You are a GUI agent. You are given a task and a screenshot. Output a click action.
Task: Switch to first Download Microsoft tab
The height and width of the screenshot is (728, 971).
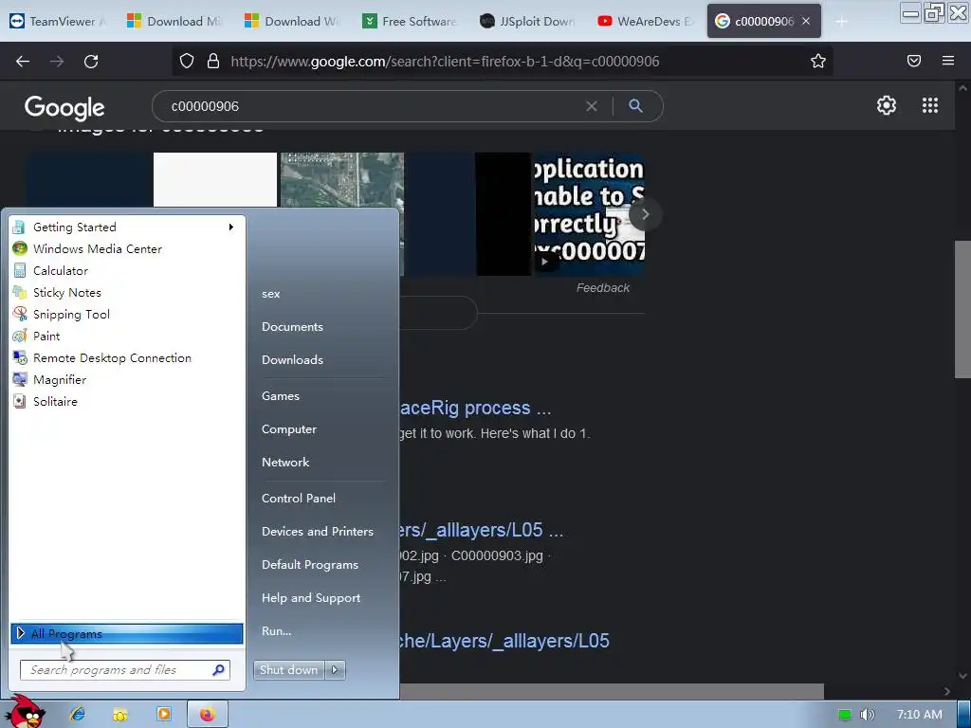(x=174, y=21)
